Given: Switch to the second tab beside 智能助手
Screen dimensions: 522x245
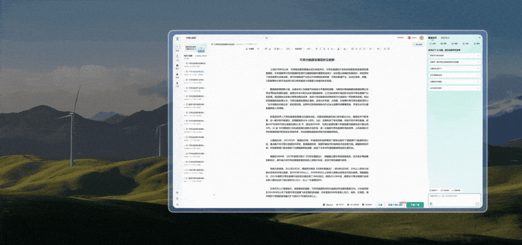Looking at the screenshot, I should point(445,38).
